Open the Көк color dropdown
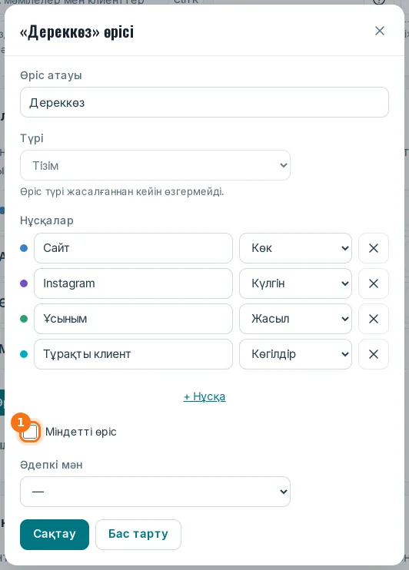 click(x=295, y=248)
